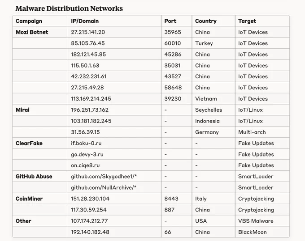Image resolution: width=305 pixels, height=241 pixels.
Task: Select the IP/Domain column header
Action: [x=85, y=21]
